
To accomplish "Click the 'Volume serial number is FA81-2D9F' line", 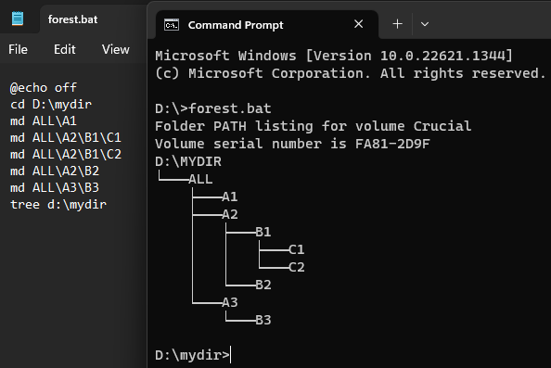I will (292, 144).
